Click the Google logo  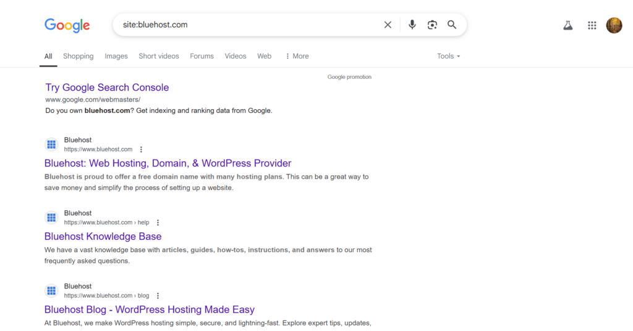(x=67, y=25)
